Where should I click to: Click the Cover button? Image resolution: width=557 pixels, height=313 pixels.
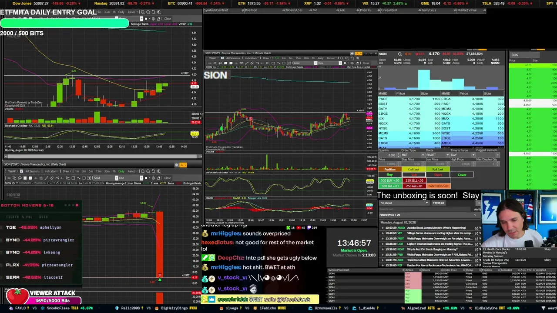point(462,175)
